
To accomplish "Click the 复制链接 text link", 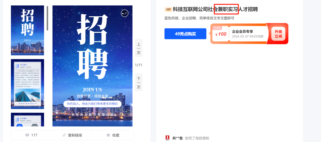I will (x=75, y=135).
